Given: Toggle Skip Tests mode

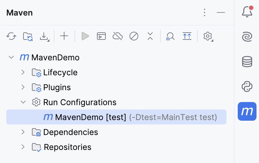Looking at the screenshot, I should [134, 36].
